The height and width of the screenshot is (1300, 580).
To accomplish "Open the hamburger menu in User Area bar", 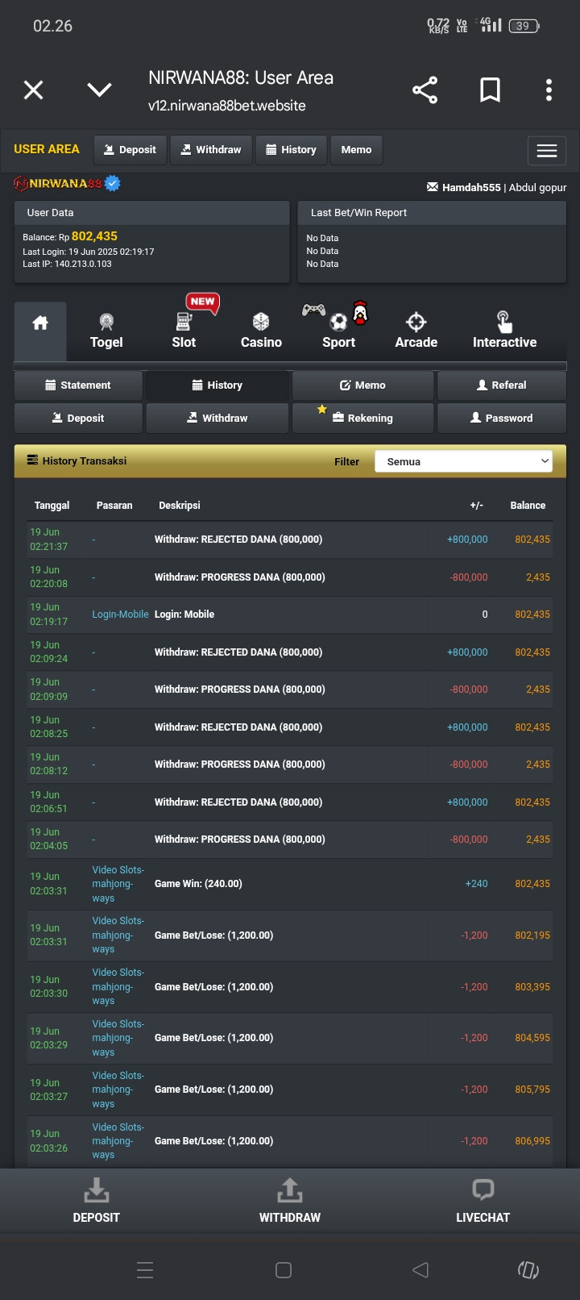I will coord(547,151).
